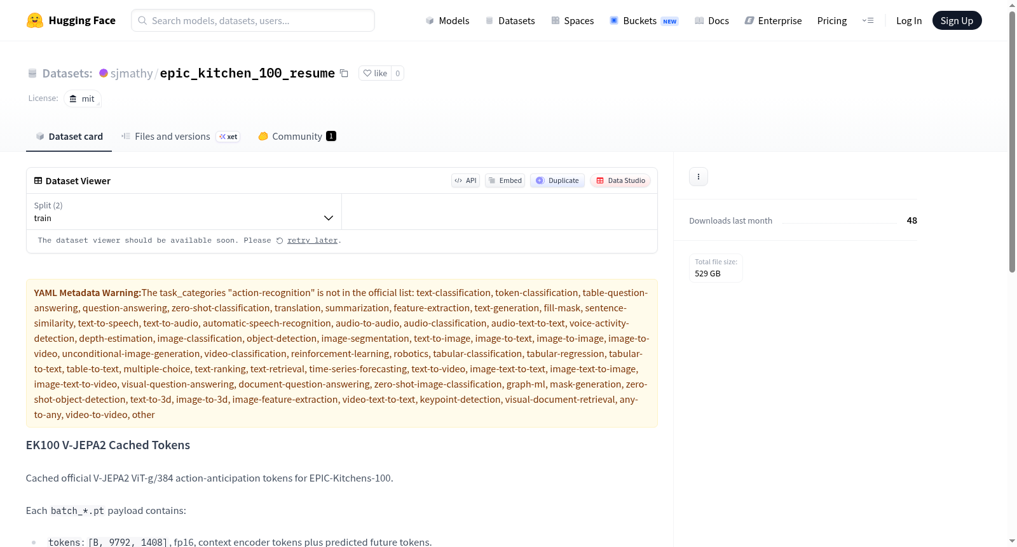The image size is (1017, 547).
Task: Like the dataset with heart button
Action: coord(375,73)
